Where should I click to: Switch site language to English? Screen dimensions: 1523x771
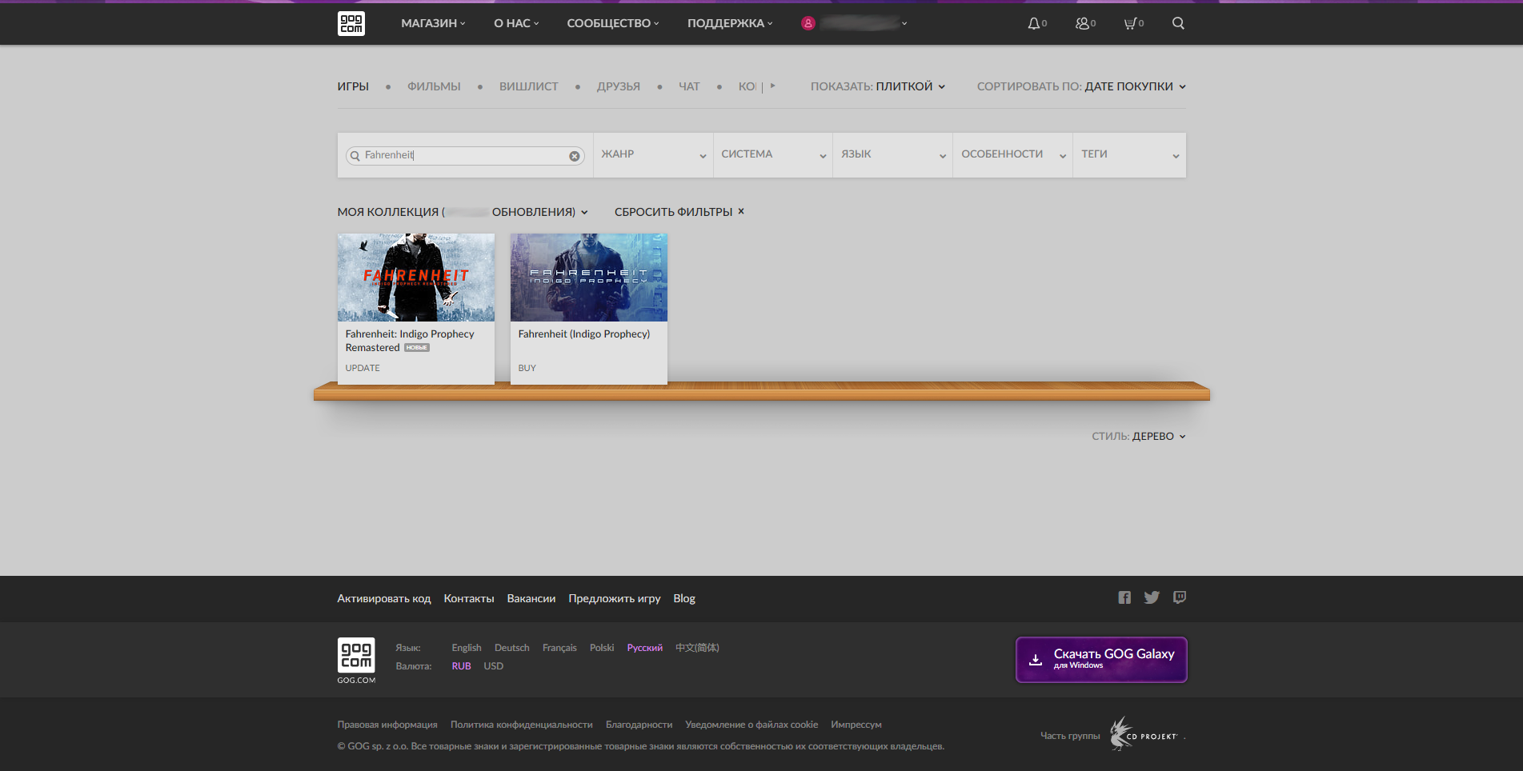(x=467, y=648)
